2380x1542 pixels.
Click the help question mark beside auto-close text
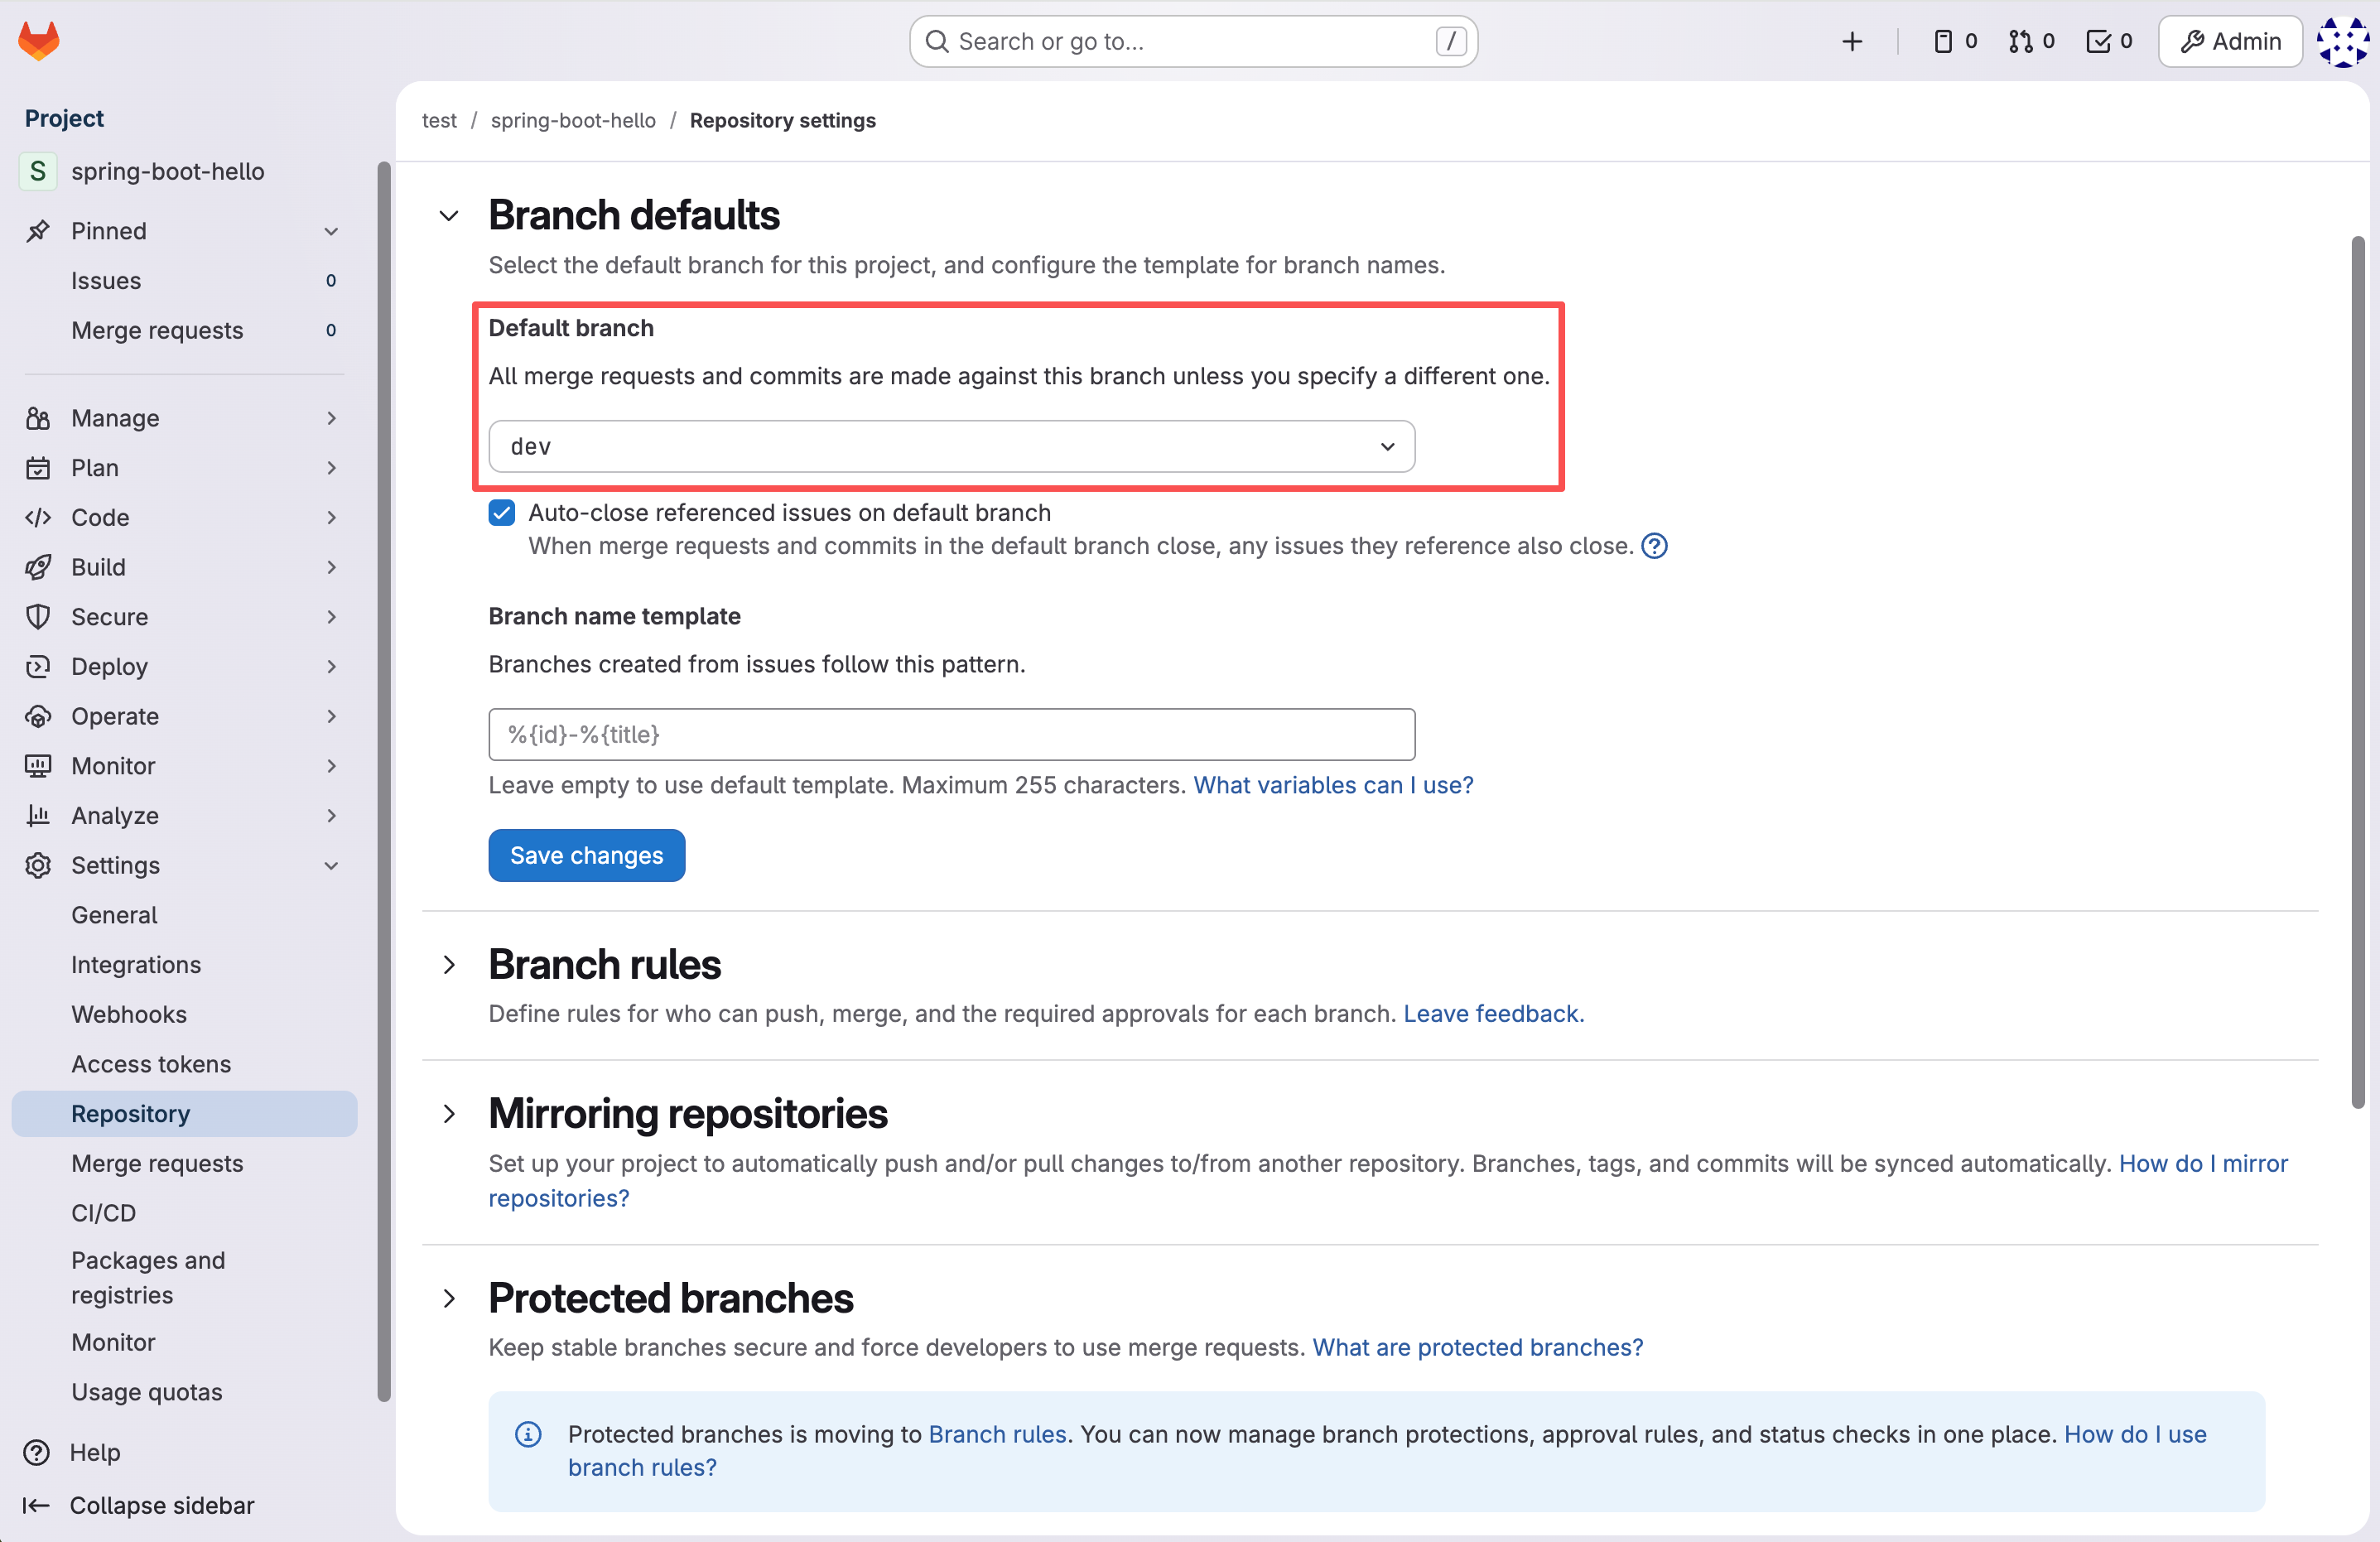coord(1654,546)
